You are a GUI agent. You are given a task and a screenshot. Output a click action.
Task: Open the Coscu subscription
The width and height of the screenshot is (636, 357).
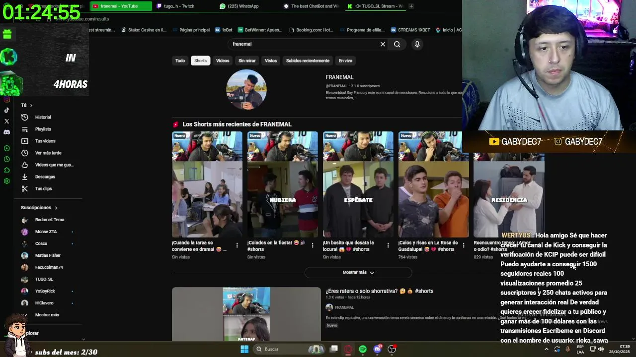click(41, 243)
